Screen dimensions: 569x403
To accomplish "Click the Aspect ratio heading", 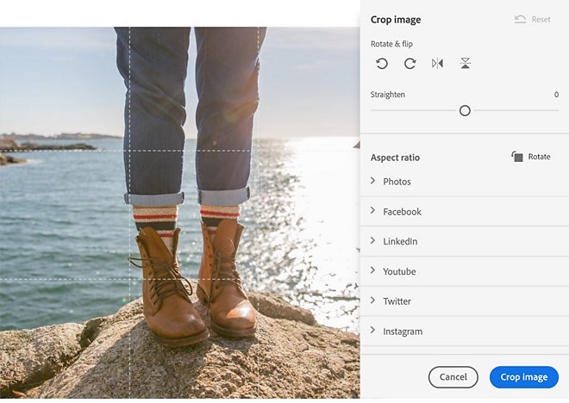I will (x=395, y=158).
